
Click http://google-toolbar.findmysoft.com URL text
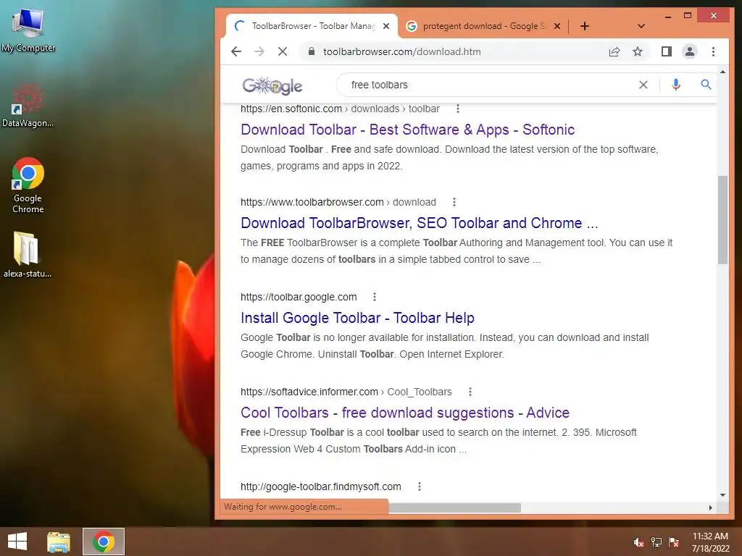tap(320, 486)
